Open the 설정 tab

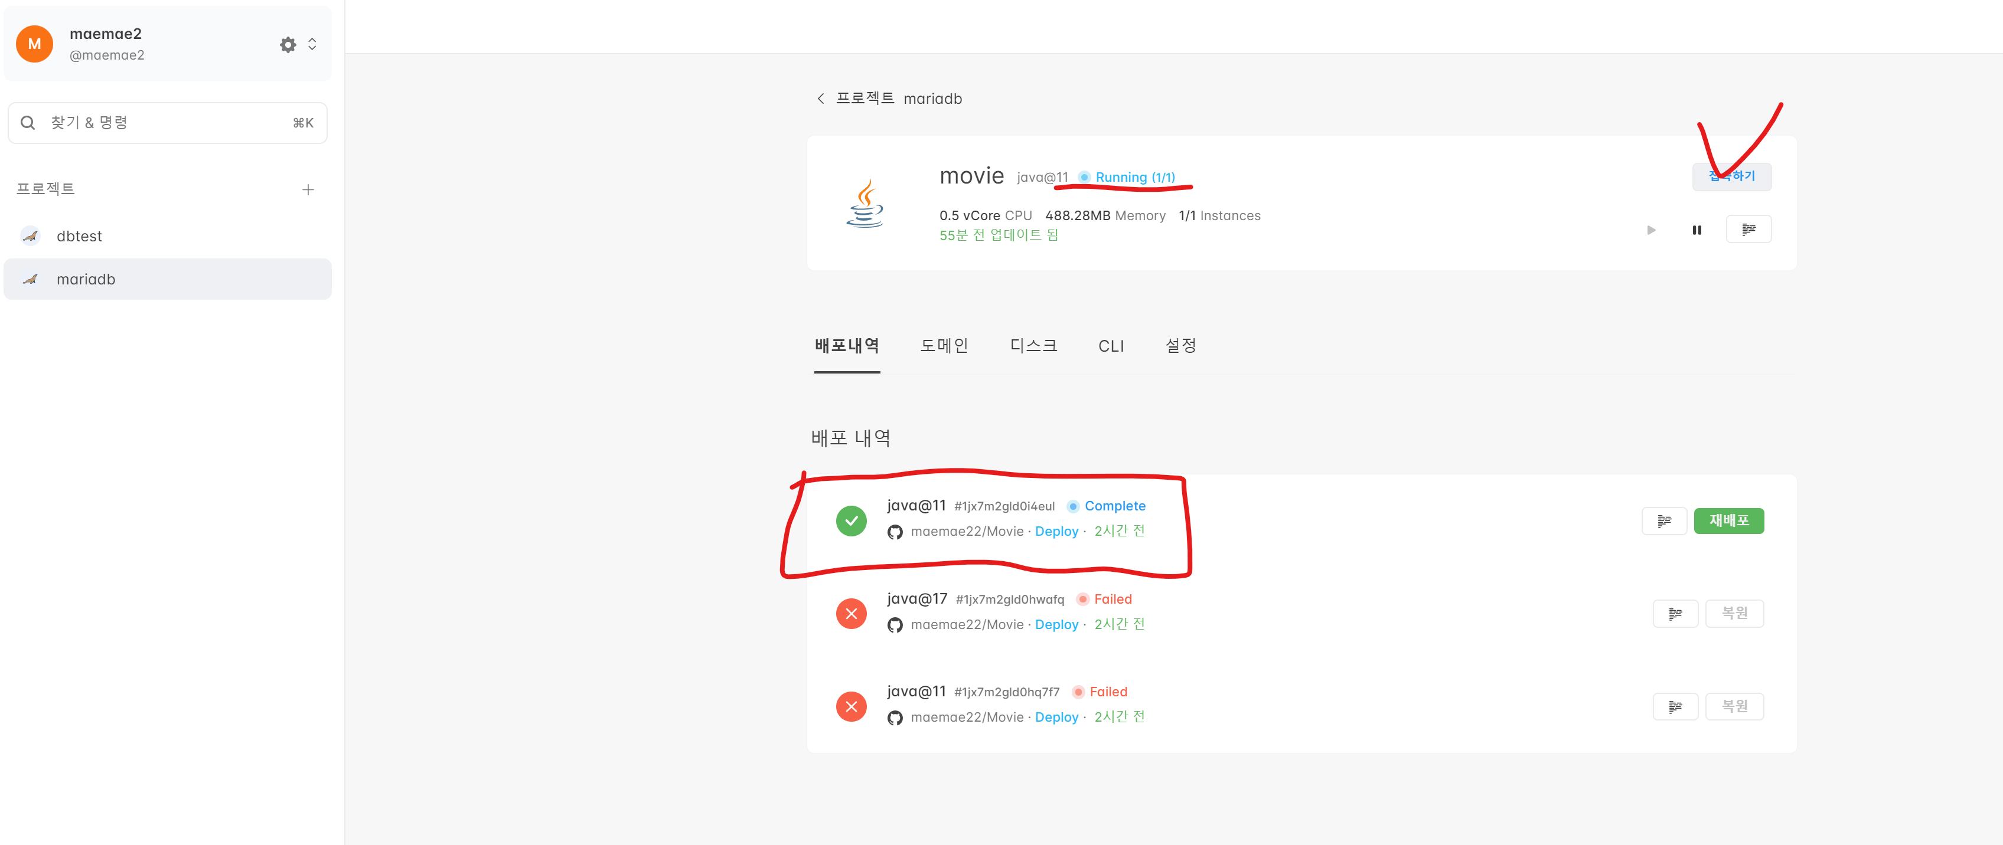click(x=1180, y=346)
